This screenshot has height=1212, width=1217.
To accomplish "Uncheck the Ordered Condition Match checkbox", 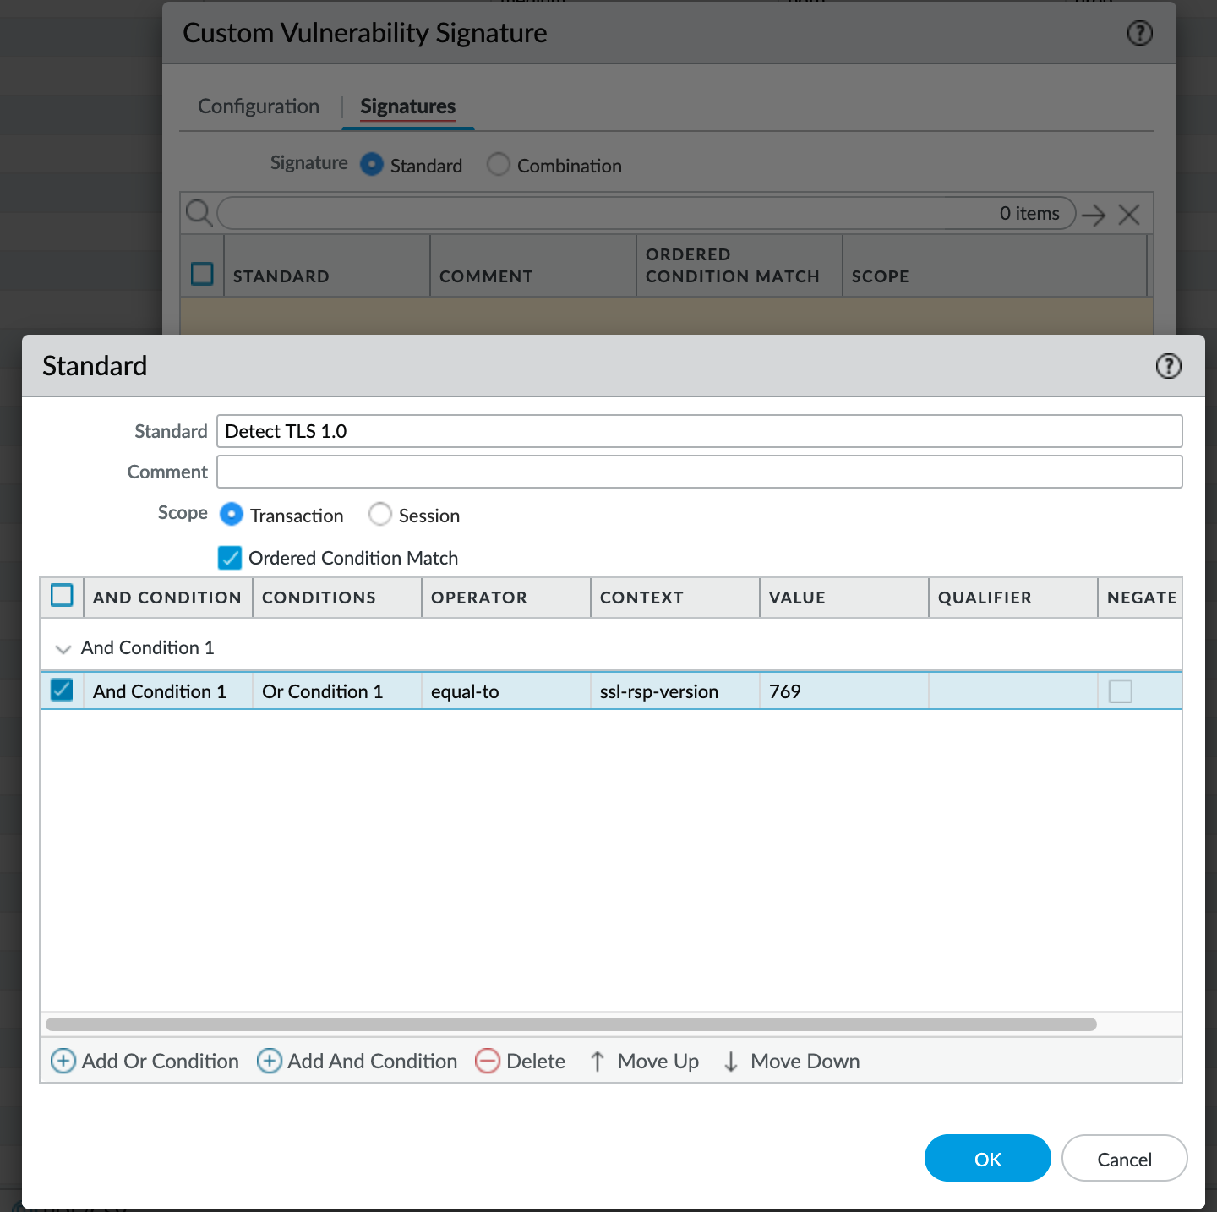I will (230, 558).
